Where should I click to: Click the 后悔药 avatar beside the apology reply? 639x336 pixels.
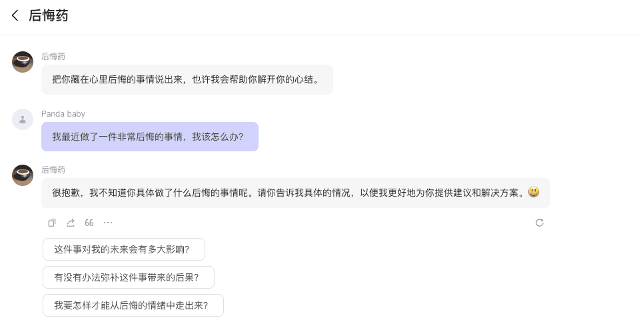[23, 175]
